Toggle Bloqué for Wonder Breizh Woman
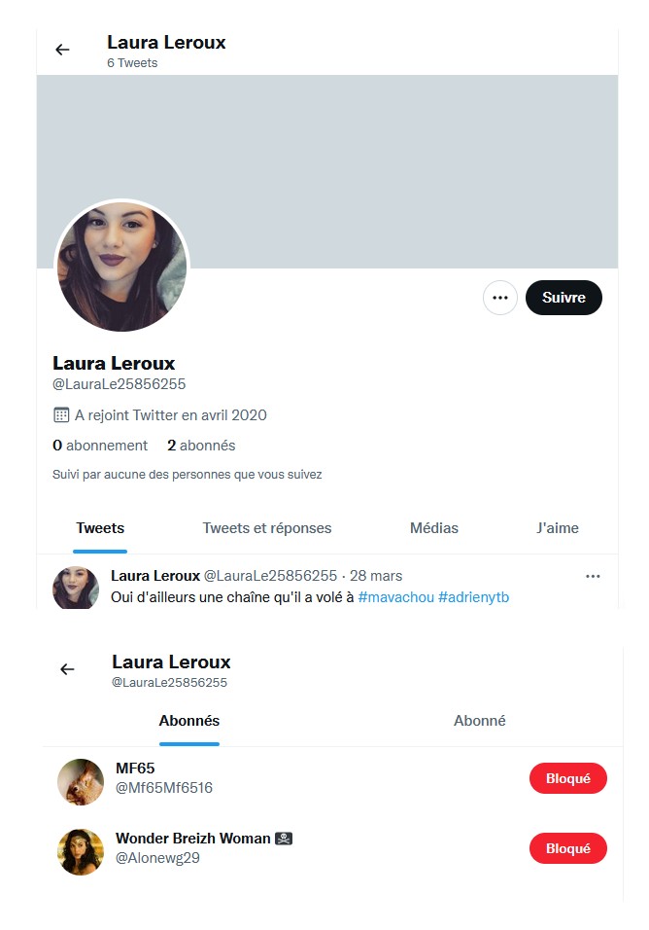 [567, 848]
